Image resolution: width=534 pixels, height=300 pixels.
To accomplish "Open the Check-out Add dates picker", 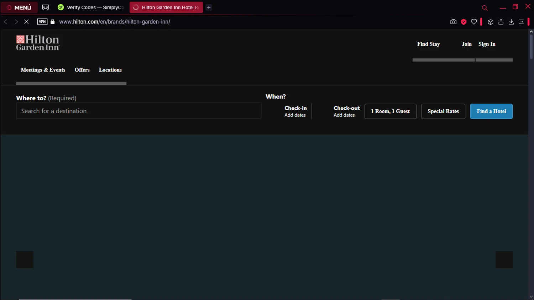I will [346, 111].
